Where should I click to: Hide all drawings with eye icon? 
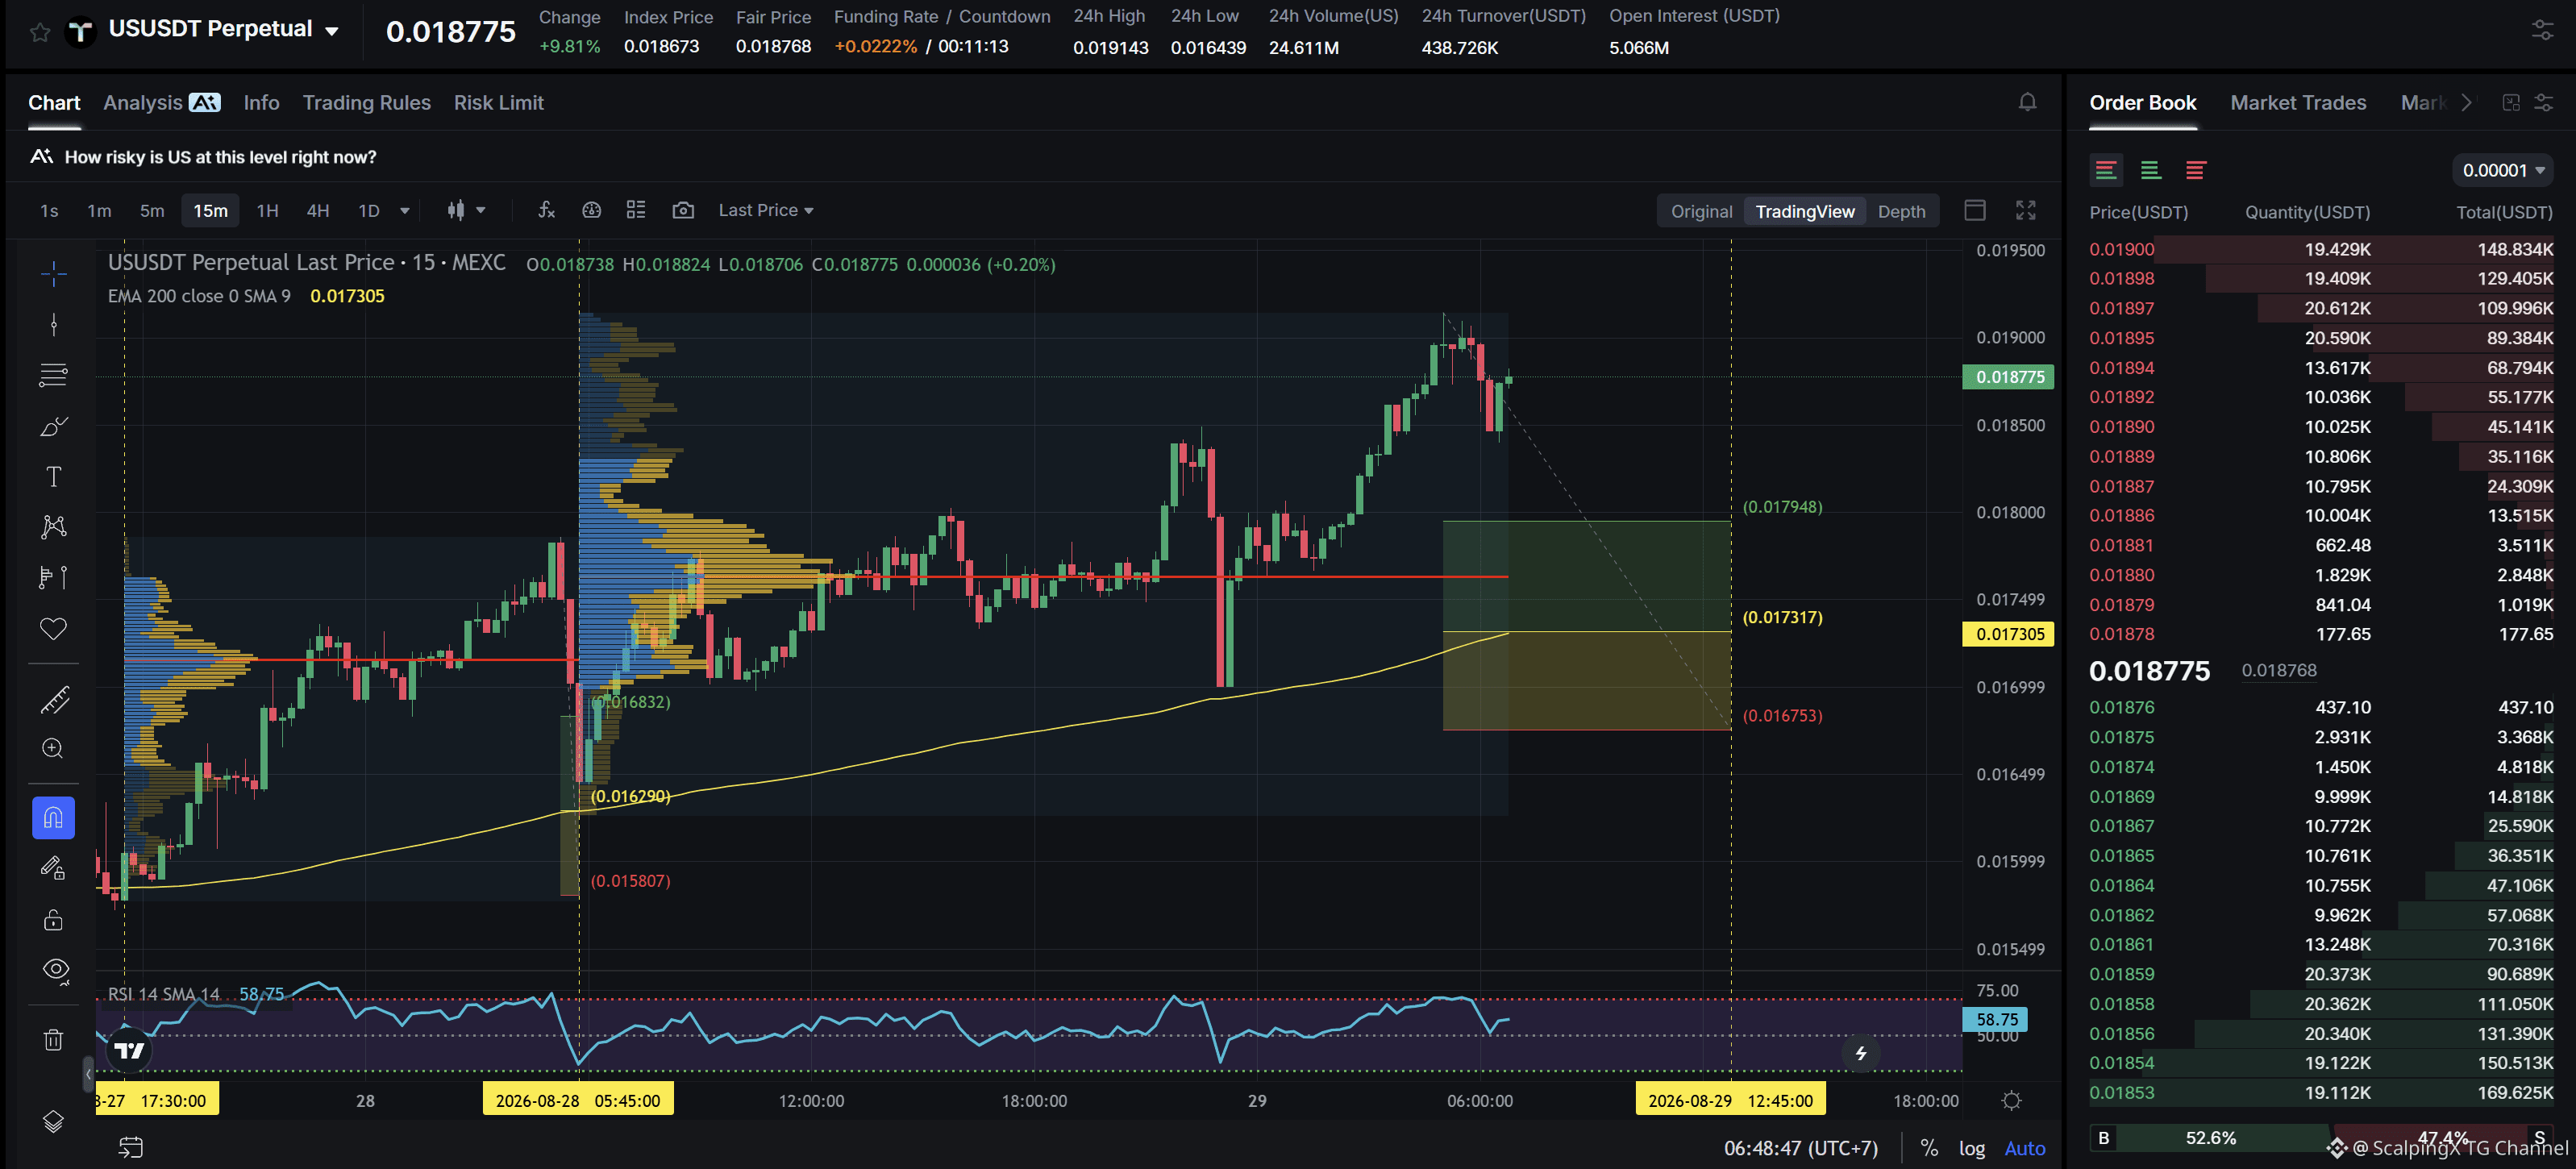point(54,970)
